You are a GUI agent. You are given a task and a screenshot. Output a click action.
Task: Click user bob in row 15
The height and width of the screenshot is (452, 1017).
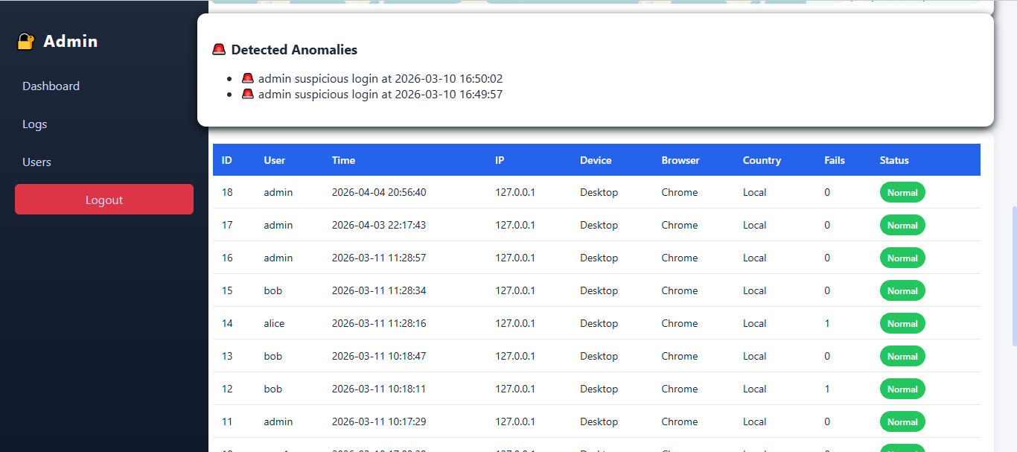click(272, 290)
